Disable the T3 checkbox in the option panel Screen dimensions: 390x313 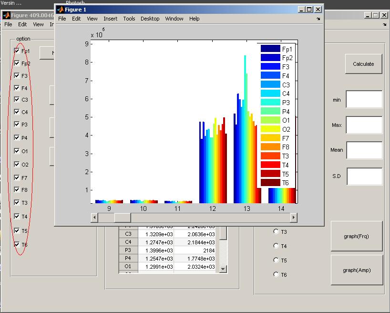17,202
